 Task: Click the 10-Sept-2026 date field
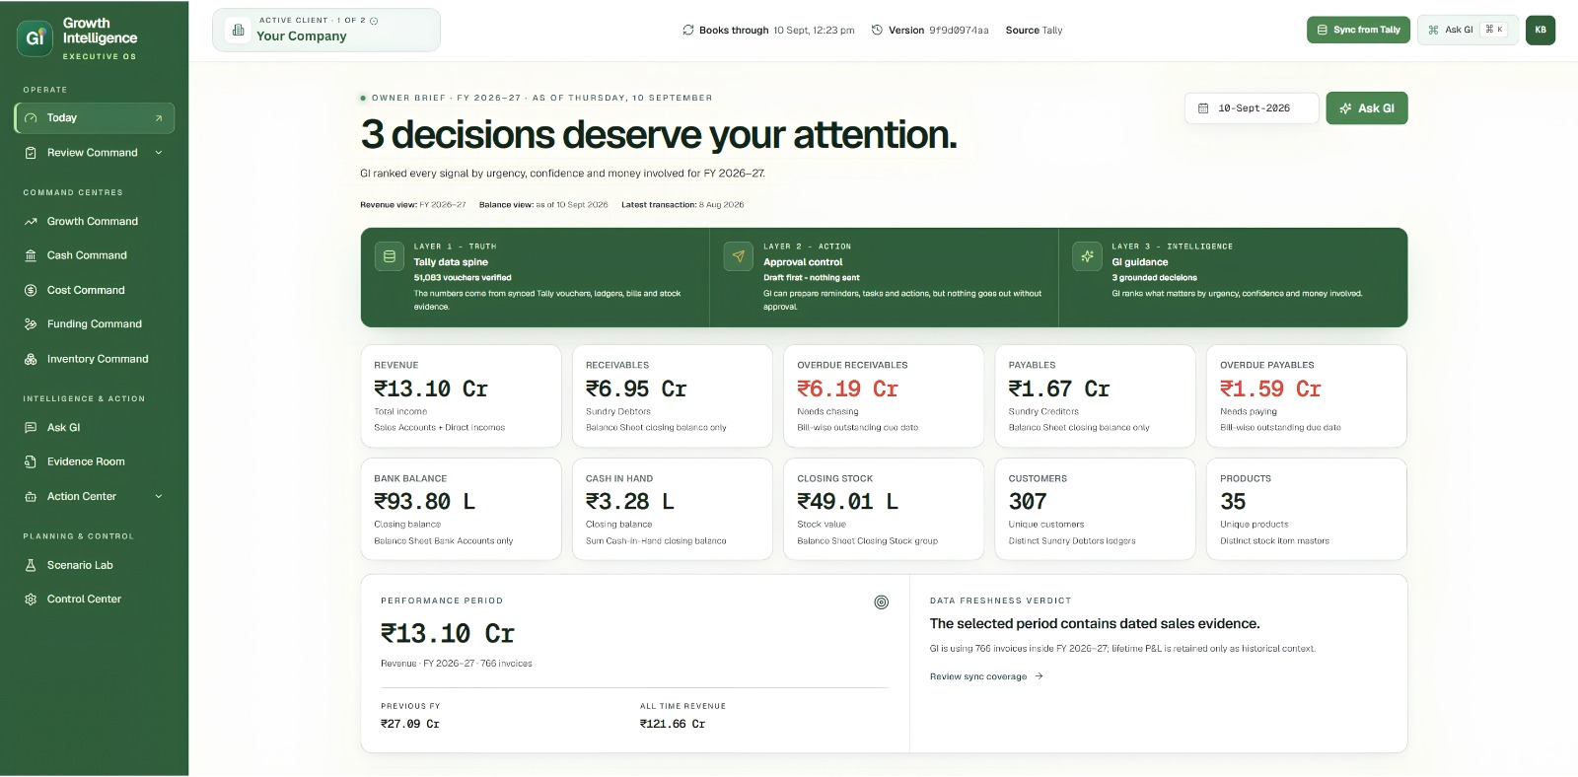[x=1252, y=108]
